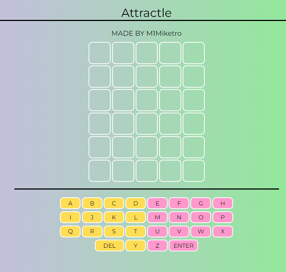This screenshot has width=286, height=272.
Task: Select the C key on keyboard
Action: [x=114, y=203]
